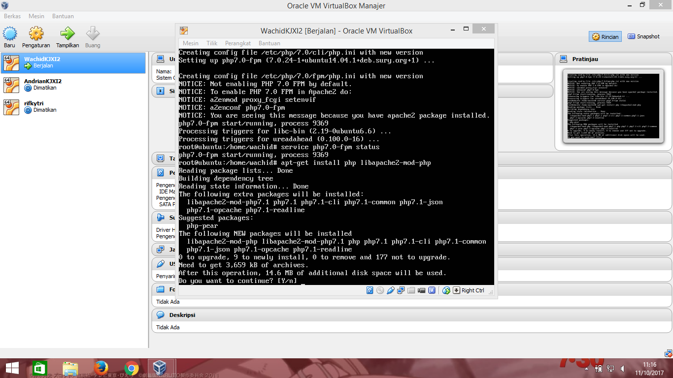
Task: Click the Right Ctrl host key label
Action: pos(473,290)
